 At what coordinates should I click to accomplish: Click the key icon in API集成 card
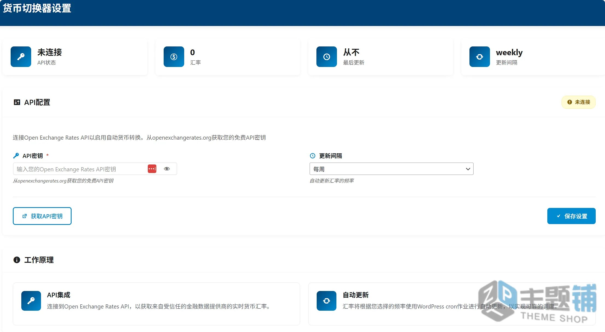[x=31, y=301]
